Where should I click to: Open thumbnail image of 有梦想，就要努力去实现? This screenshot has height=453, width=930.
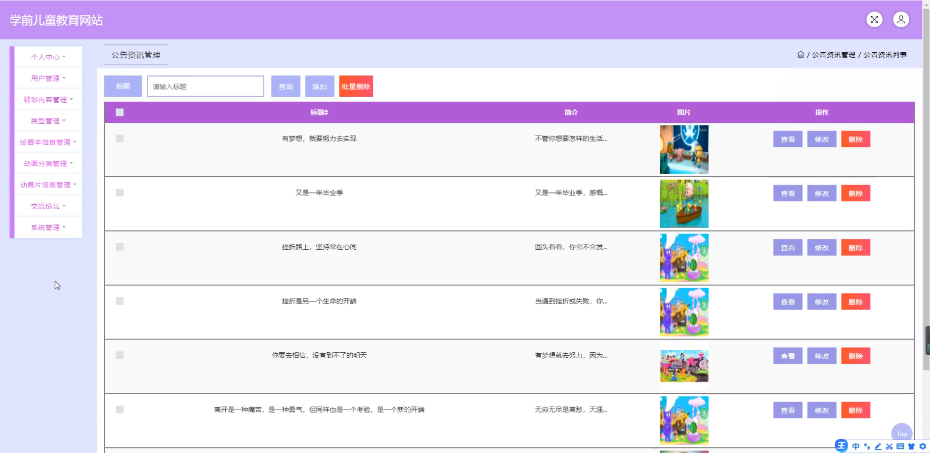pos(684,150)
